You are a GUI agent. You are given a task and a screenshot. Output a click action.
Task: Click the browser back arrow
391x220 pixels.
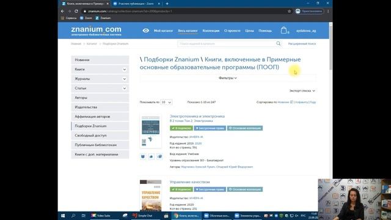coord(62,11)
